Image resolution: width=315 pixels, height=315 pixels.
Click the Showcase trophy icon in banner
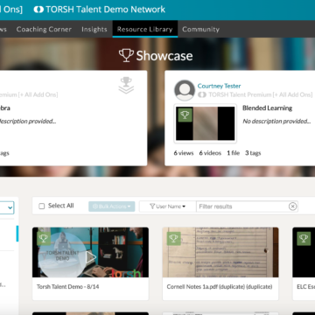(x=126, y=55)
